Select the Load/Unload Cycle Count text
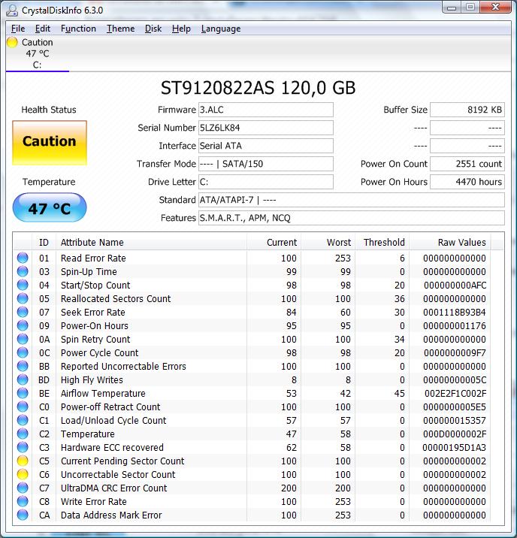This screenshot has width=517, height=538. click(113, 420)
